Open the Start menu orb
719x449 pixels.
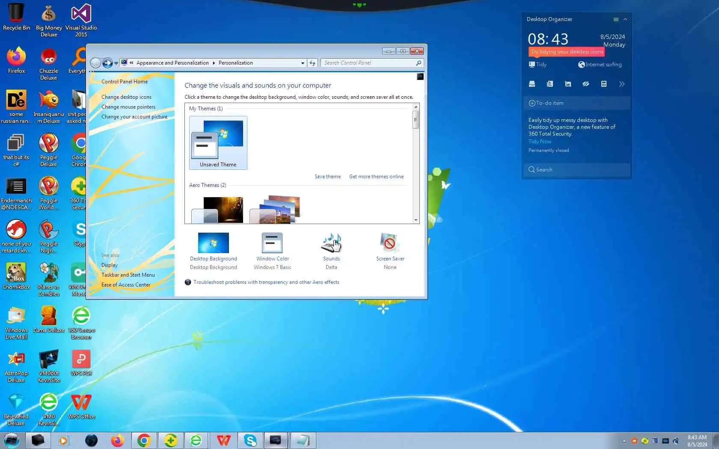point(12,440)
